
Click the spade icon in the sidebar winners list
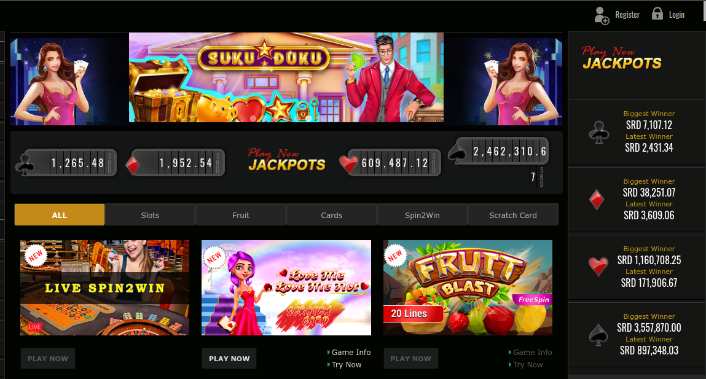(598, 335)
